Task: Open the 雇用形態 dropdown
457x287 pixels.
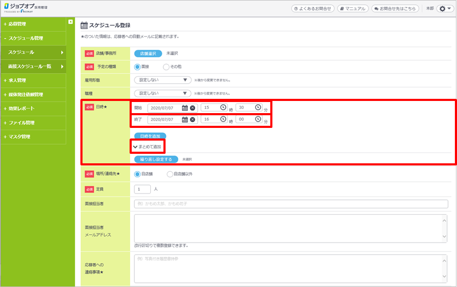Action: click(x=162, y=80)
